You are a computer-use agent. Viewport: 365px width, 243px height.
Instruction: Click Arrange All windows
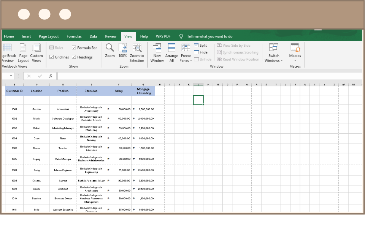[x=171, y=53]
